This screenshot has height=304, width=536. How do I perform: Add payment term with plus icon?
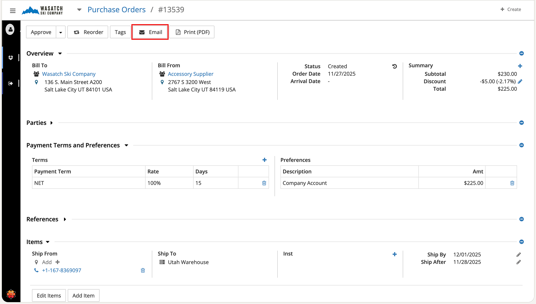click(x=264, y=160)
